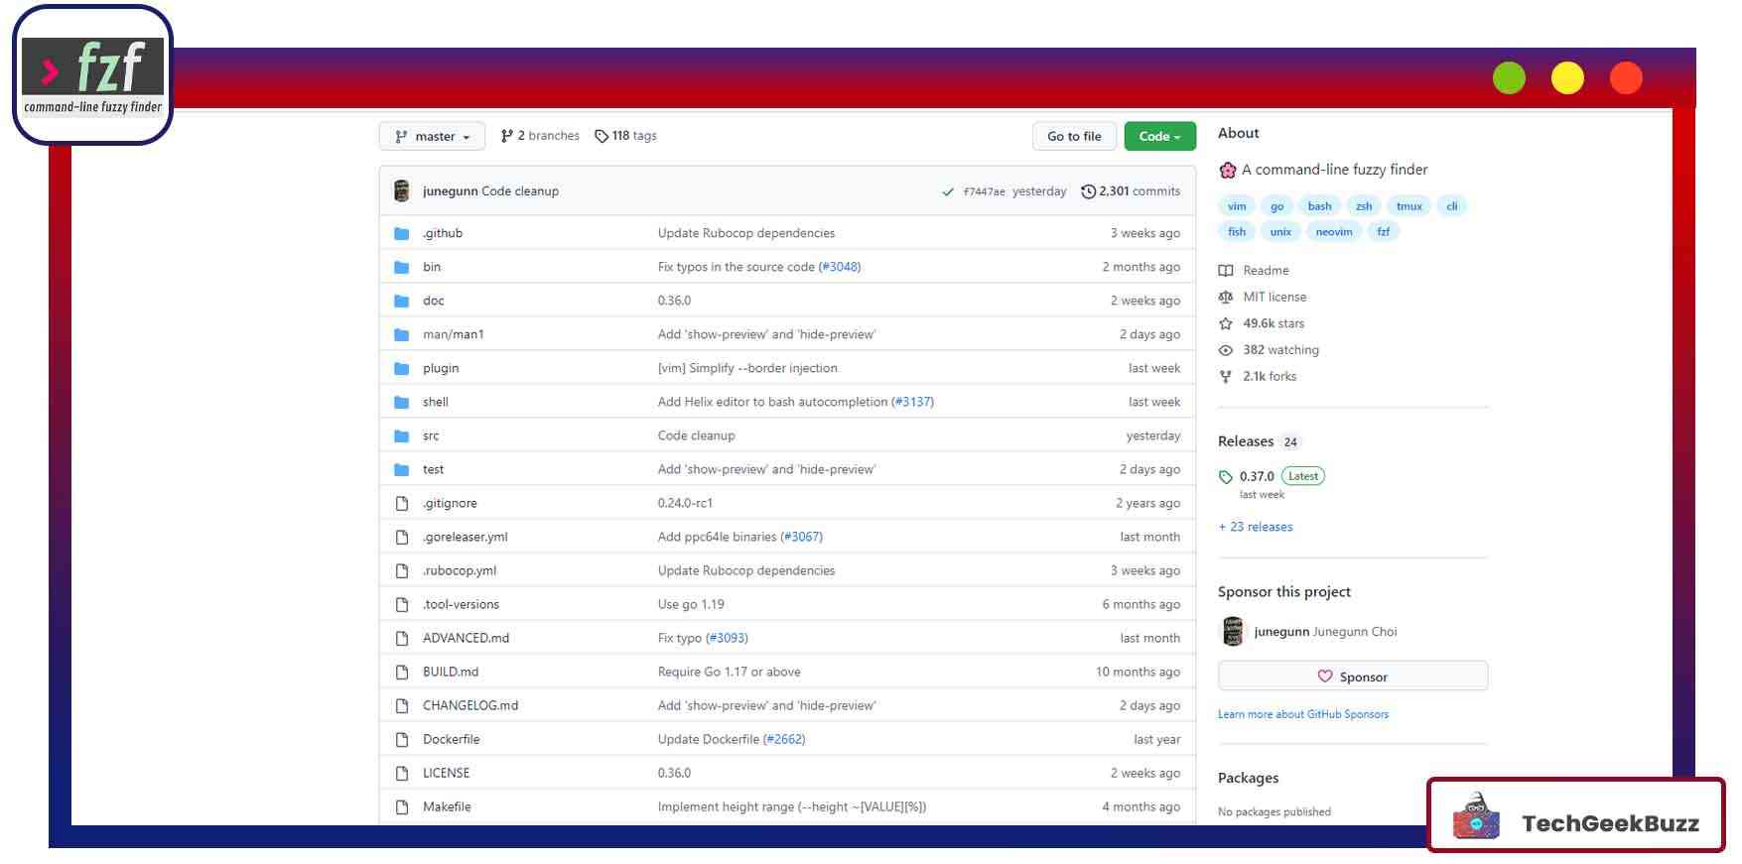Screen dimensions: 1742x864
Task: Expand the green Code dropdown button
Action: coord(1159,136)
